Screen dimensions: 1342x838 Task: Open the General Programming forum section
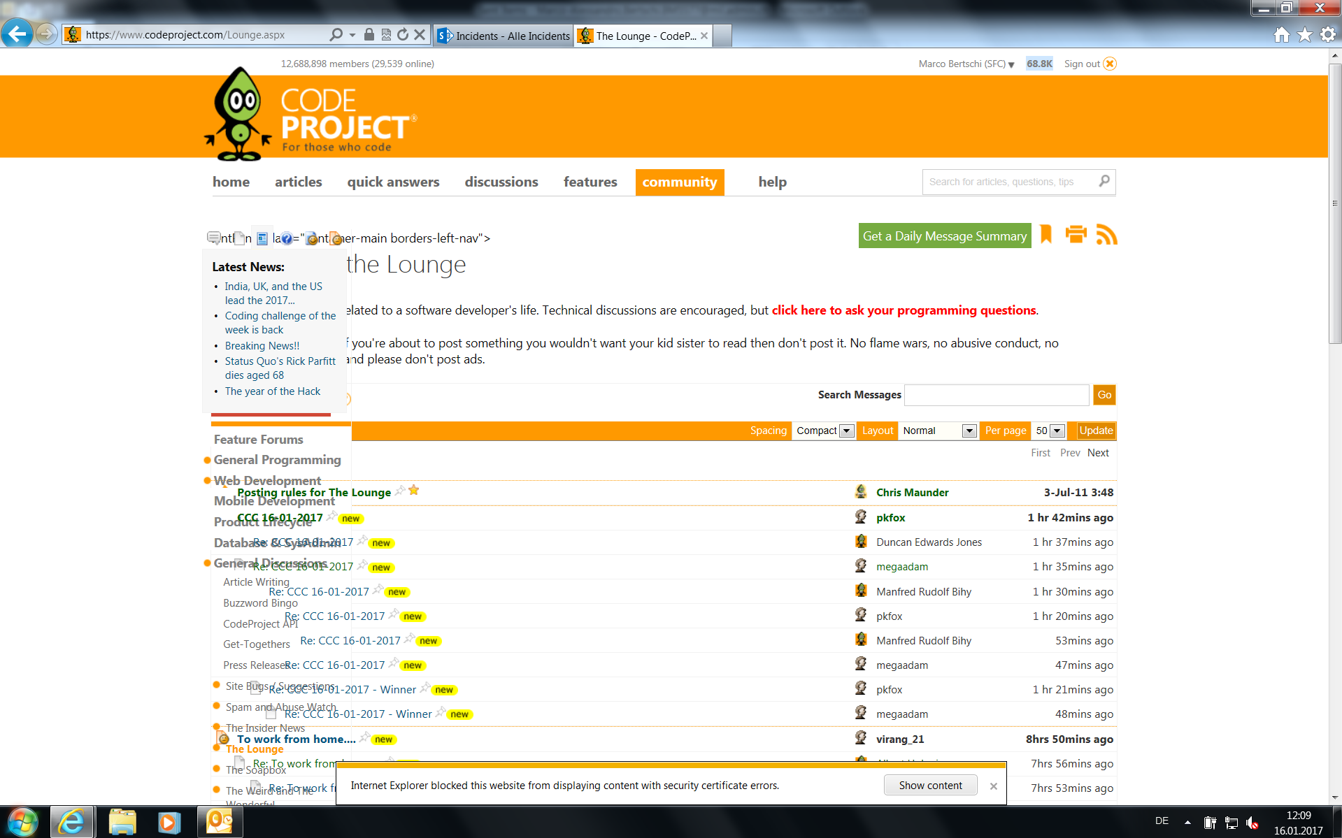(277, 460)
